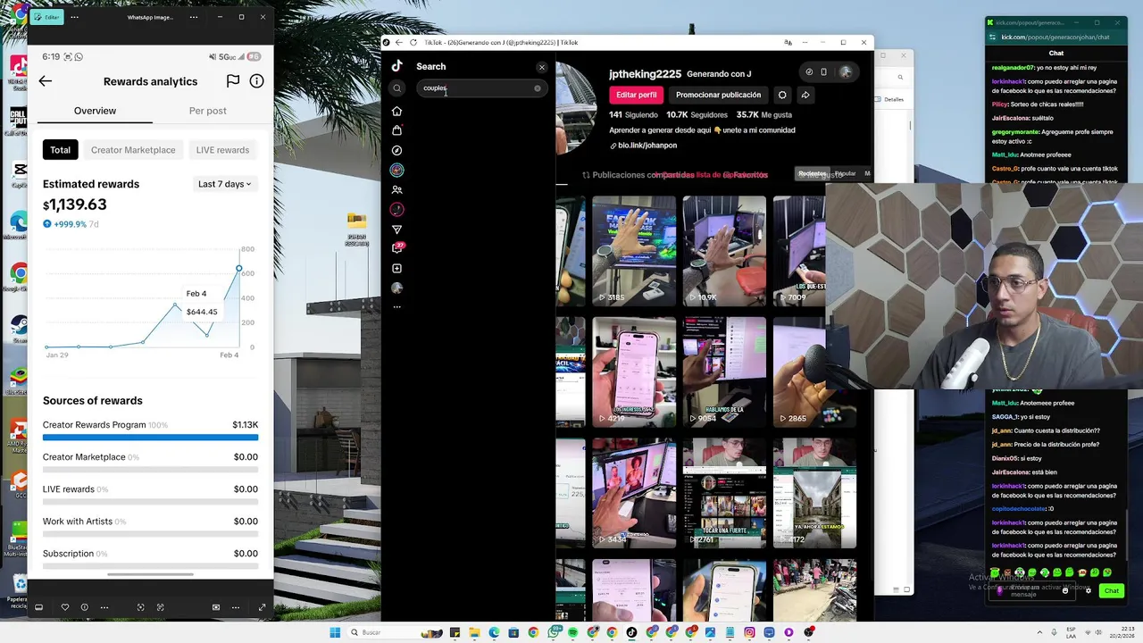Screen dimensions: 1143x643
Task: Open TikTok from the taskbar
Action: pyautogui.click(x=631, y=632)
